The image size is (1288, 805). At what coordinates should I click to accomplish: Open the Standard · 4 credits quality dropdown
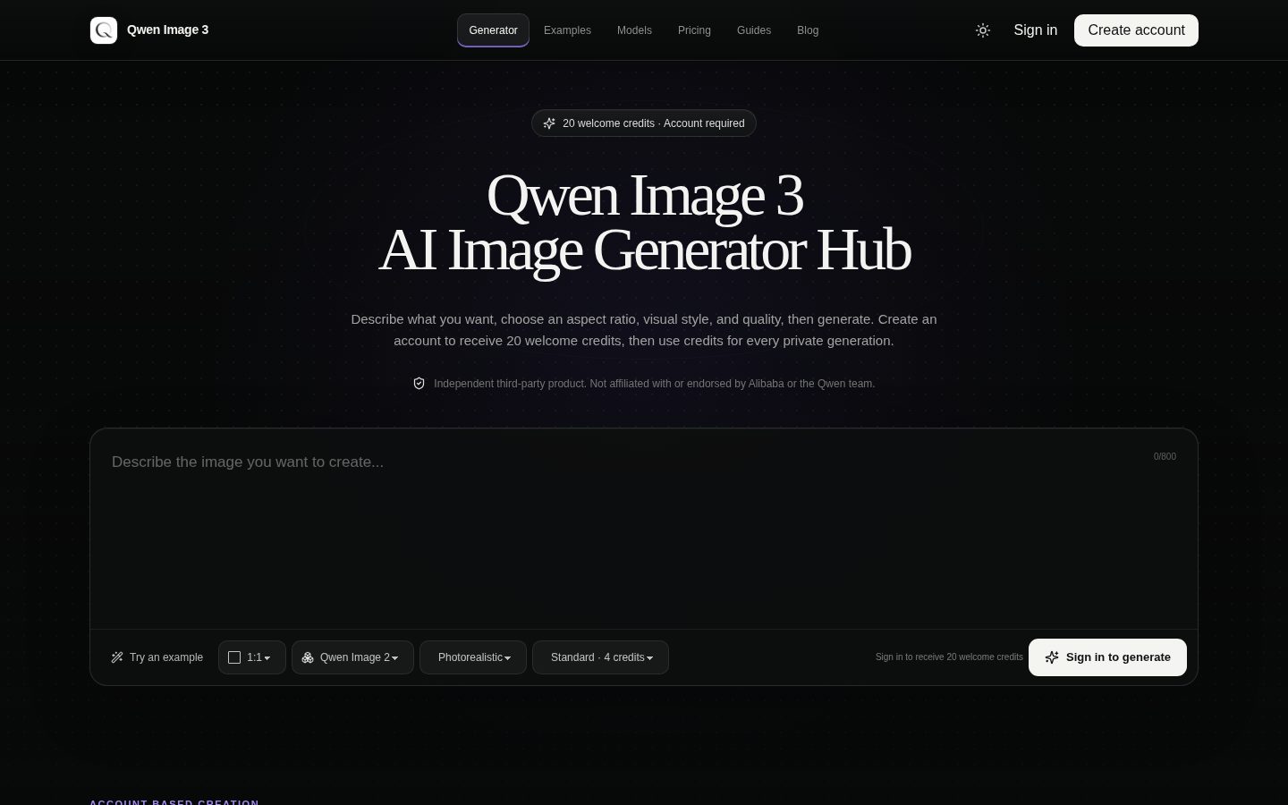[x=600, y=657]
